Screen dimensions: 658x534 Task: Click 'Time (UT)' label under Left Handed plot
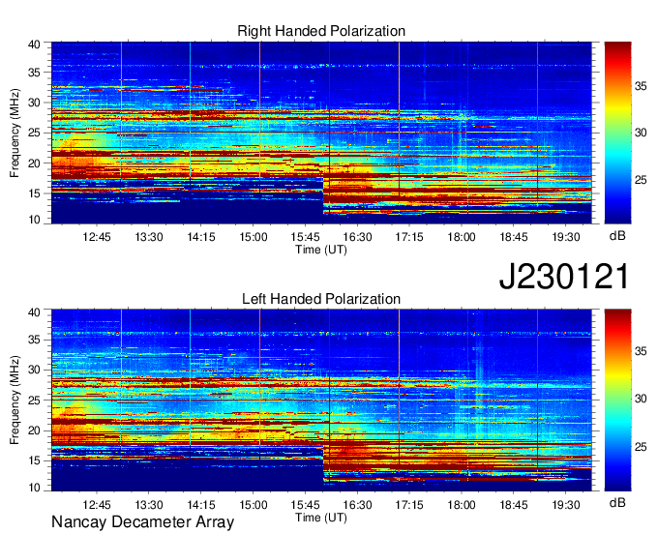point(321,518)
